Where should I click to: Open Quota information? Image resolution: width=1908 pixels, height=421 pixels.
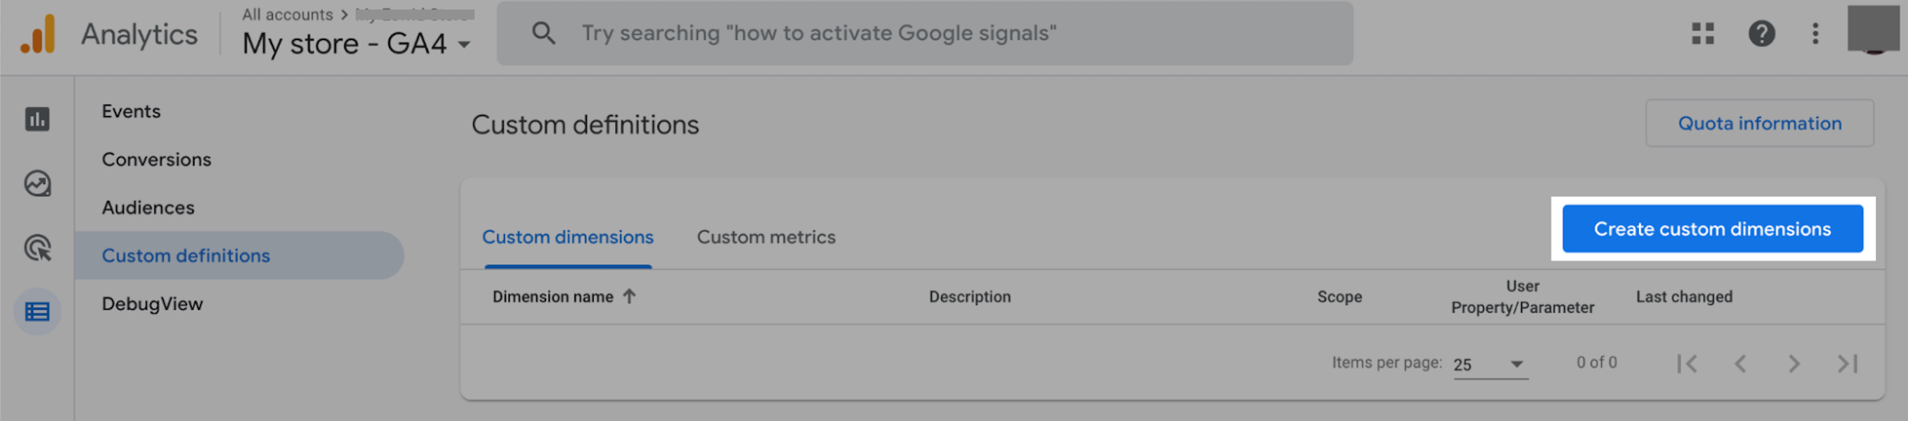pyautogui.click(x=1759, y=123)
